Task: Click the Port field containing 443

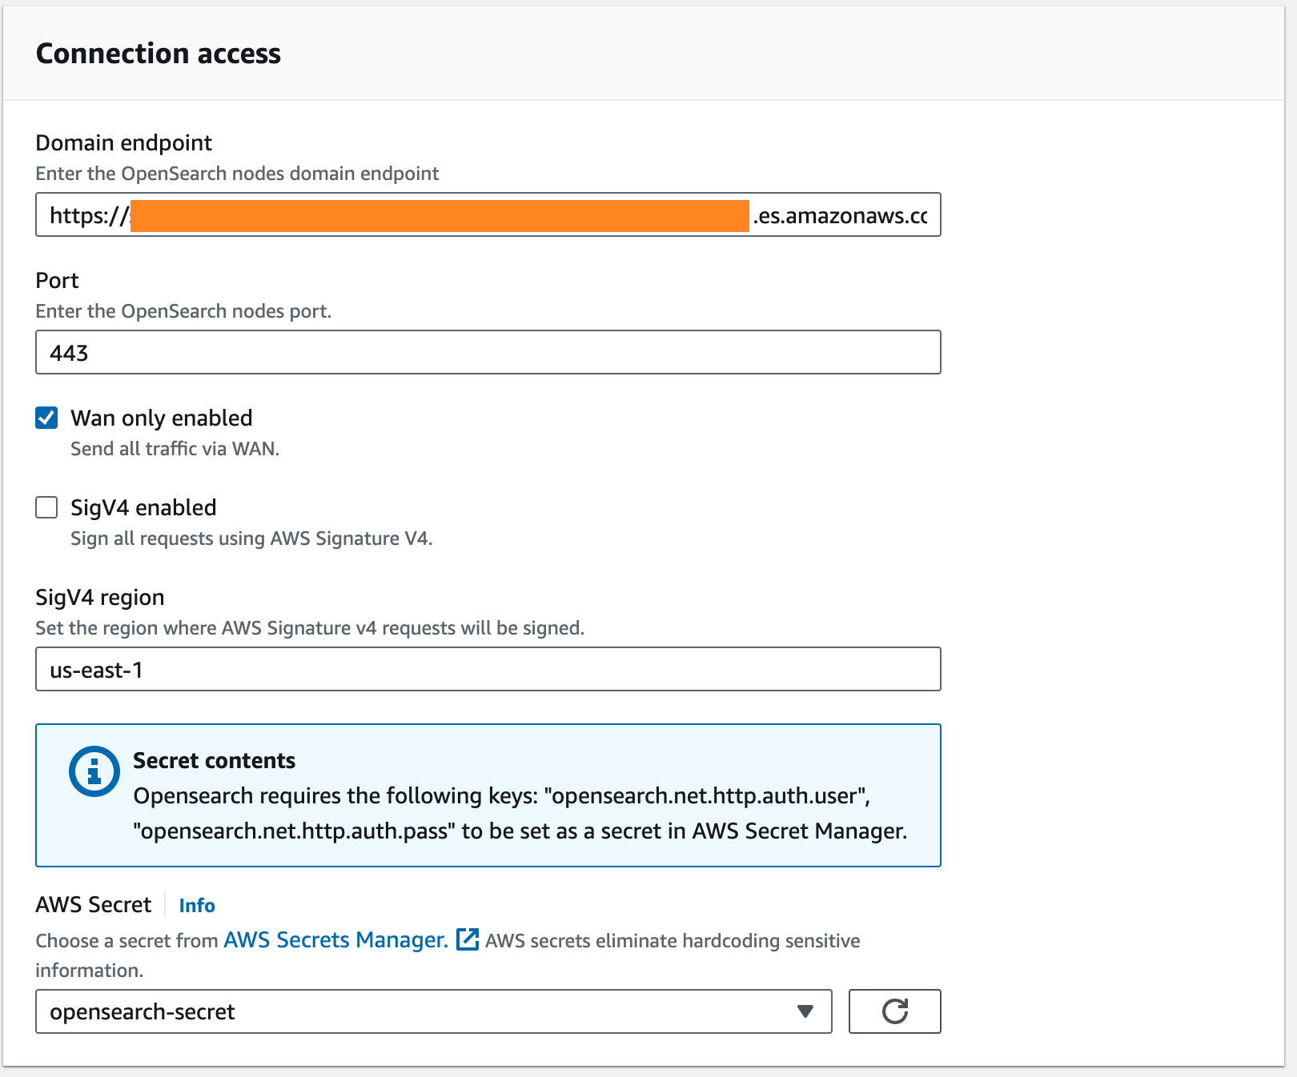Action: 488,352
